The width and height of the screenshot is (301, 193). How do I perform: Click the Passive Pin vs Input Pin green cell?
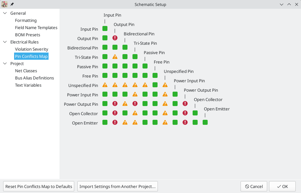tap(105, 66)
